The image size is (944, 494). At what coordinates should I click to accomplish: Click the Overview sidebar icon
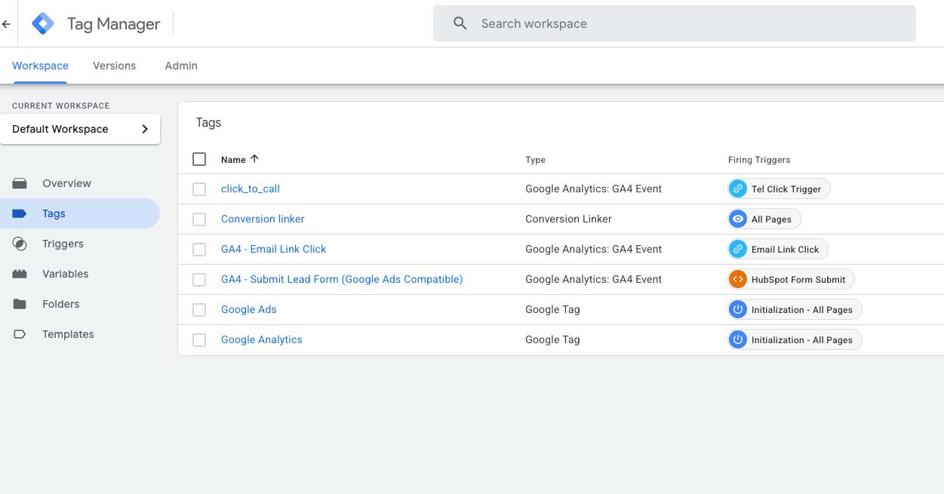(x=20, y=183)
